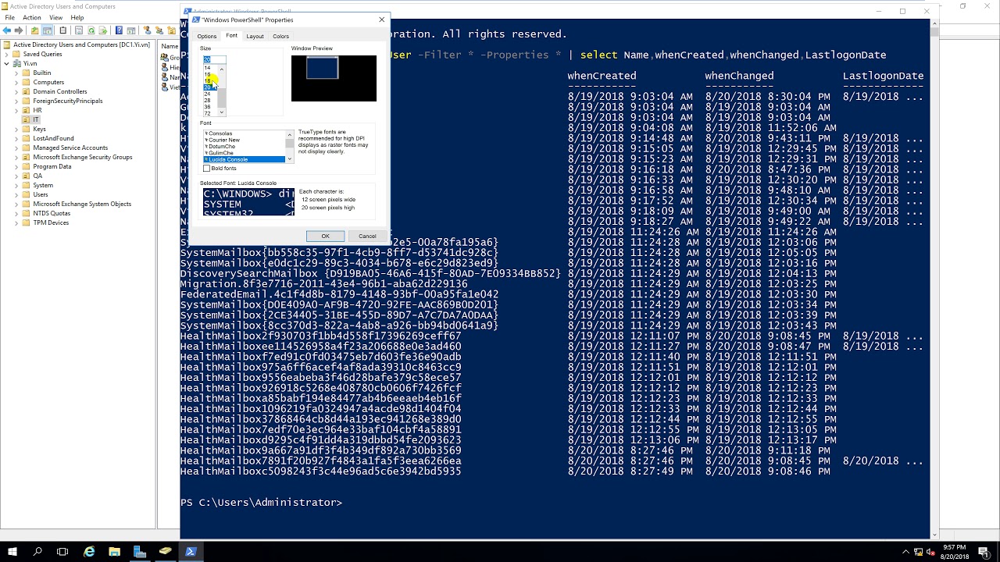The height and width of the screenshot is (562, 1000).
Task: Confirm Properties dialog with OK
Action: 325,236
